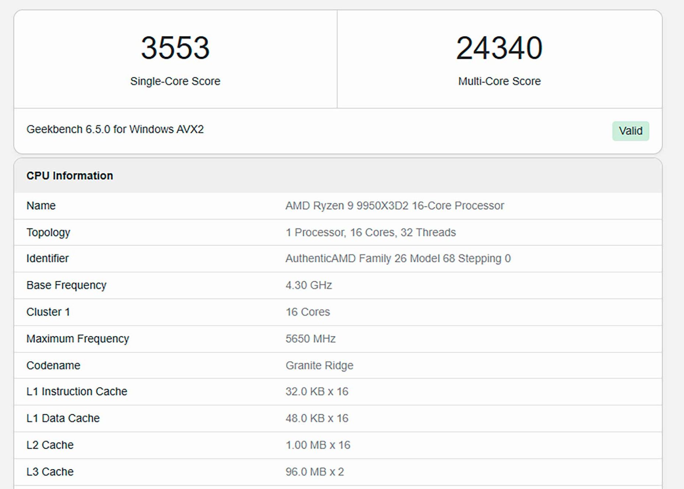Click the Multi-Core Score label

[x=499, y=81]
